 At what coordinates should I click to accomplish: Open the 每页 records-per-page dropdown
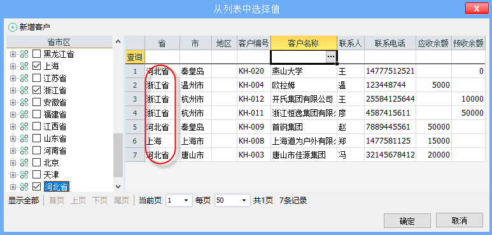(244, 200)
